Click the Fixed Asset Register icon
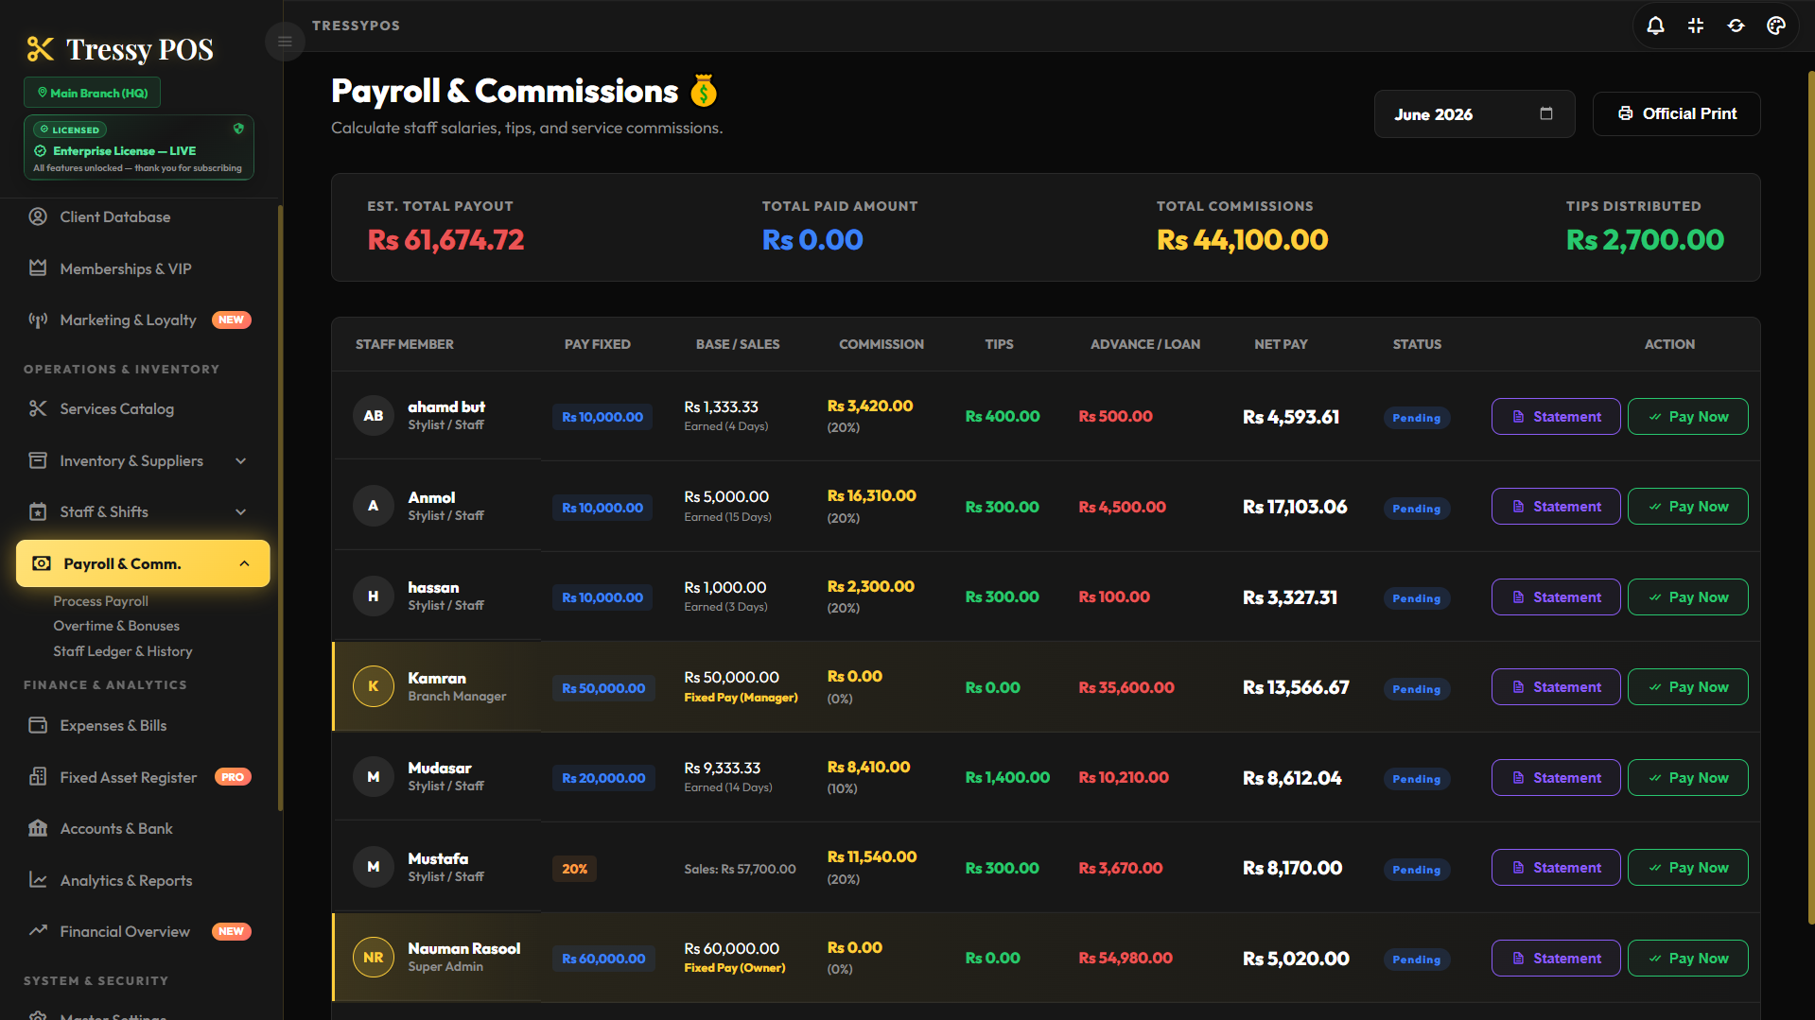This screenshot has width=1815, height=1020. 38,777
